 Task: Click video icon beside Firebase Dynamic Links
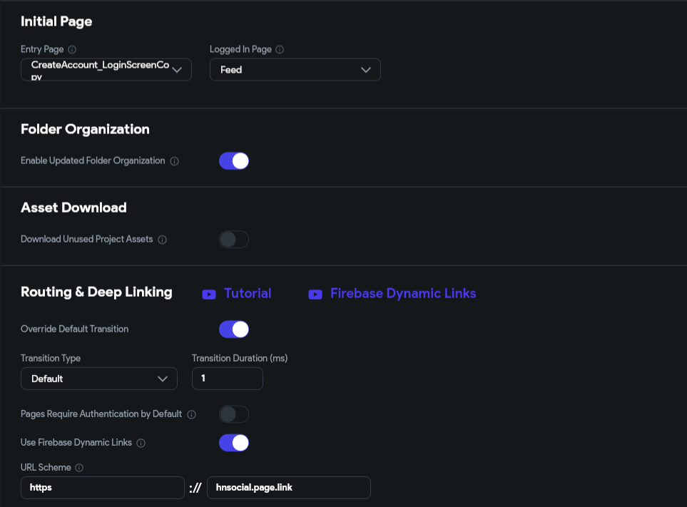click(315, 295)
